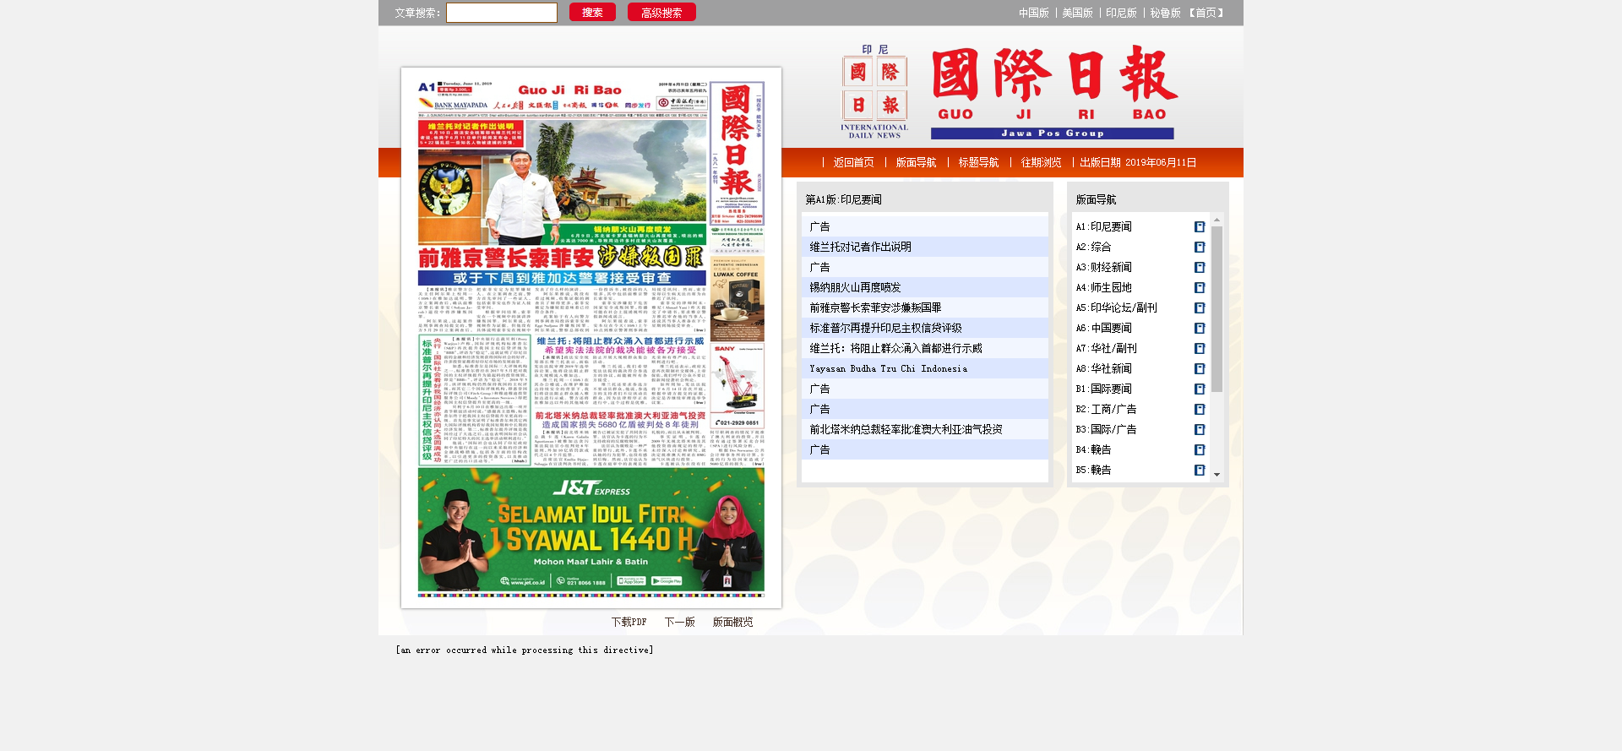
Task: Open article 前雅京警长索菲安涉嫌叛国罪
Action: point(875,307)
